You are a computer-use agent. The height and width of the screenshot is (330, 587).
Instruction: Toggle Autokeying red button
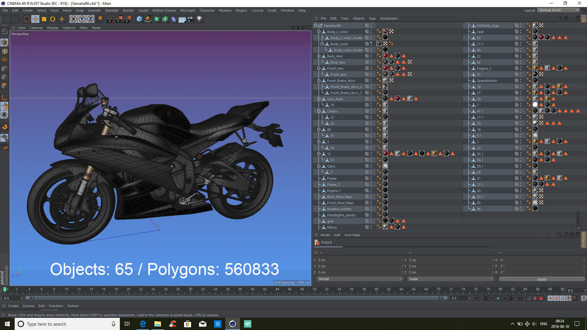(x=535, y=298)
